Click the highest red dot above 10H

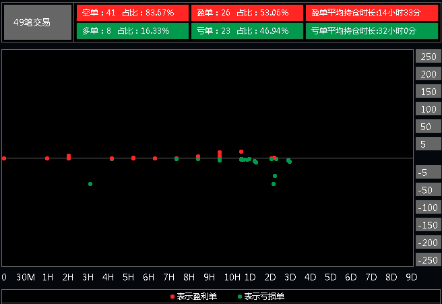(x=241, y=152)
